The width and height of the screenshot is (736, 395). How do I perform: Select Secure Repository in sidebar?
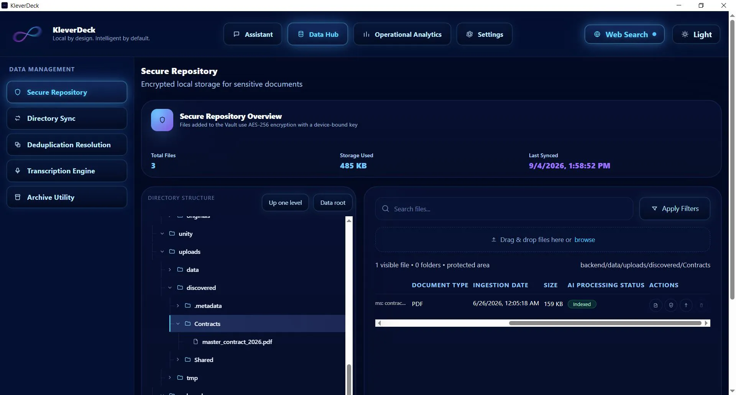point(67,92)
